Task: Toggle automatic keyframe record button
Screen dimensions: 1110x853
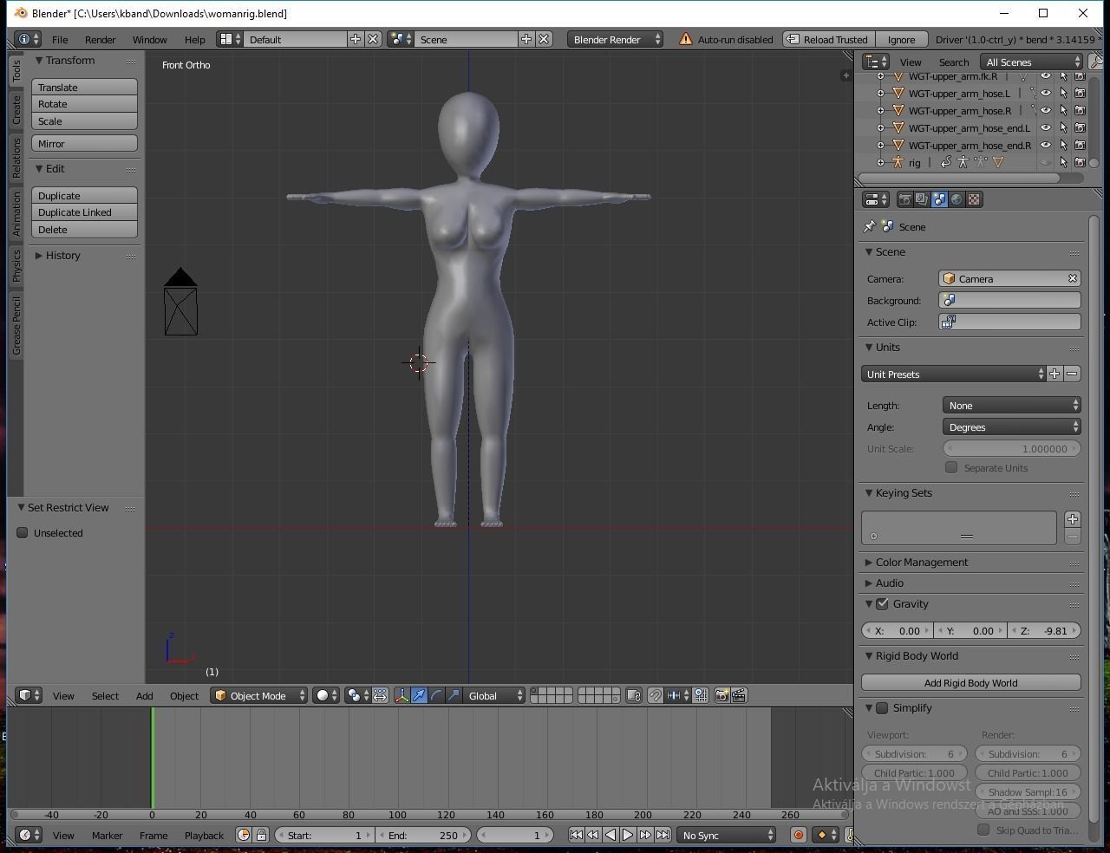Action: click(x=799, y=835)
